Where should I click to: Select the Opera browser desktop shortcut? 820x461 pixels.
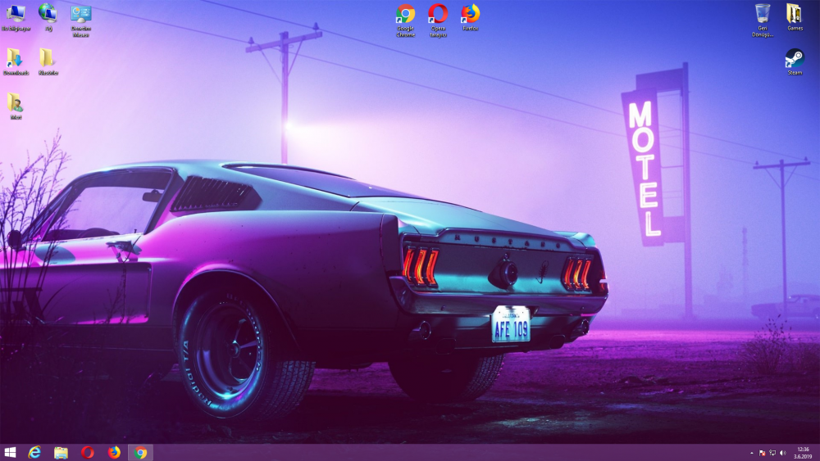tap(438, 15)
